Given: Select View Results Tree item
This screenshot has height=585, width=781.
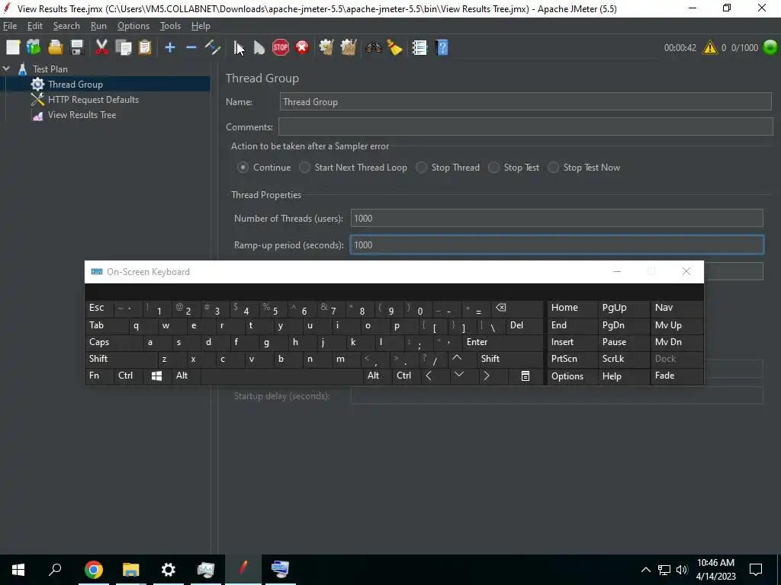Looking at the screenshot, I should pos(82,116).
